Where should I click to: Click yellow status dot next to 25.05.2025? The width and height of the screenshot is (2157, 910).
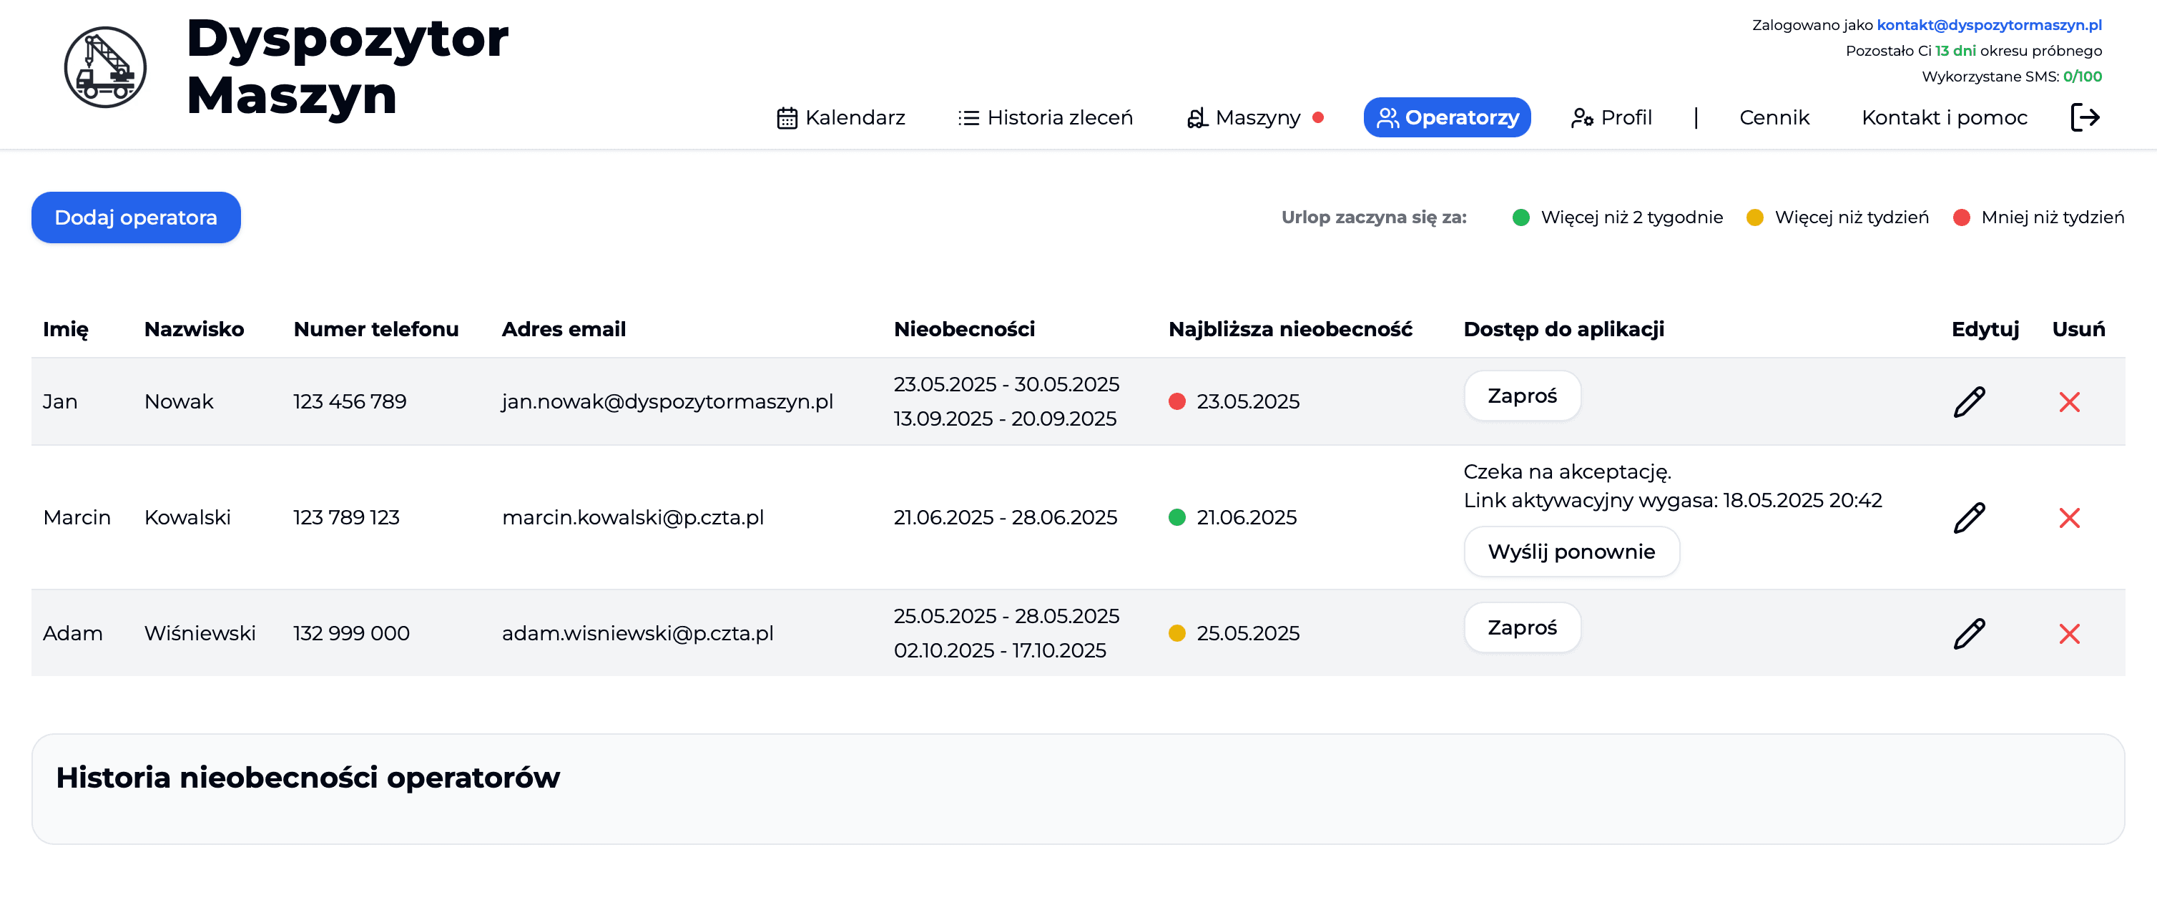point(1176,632)
